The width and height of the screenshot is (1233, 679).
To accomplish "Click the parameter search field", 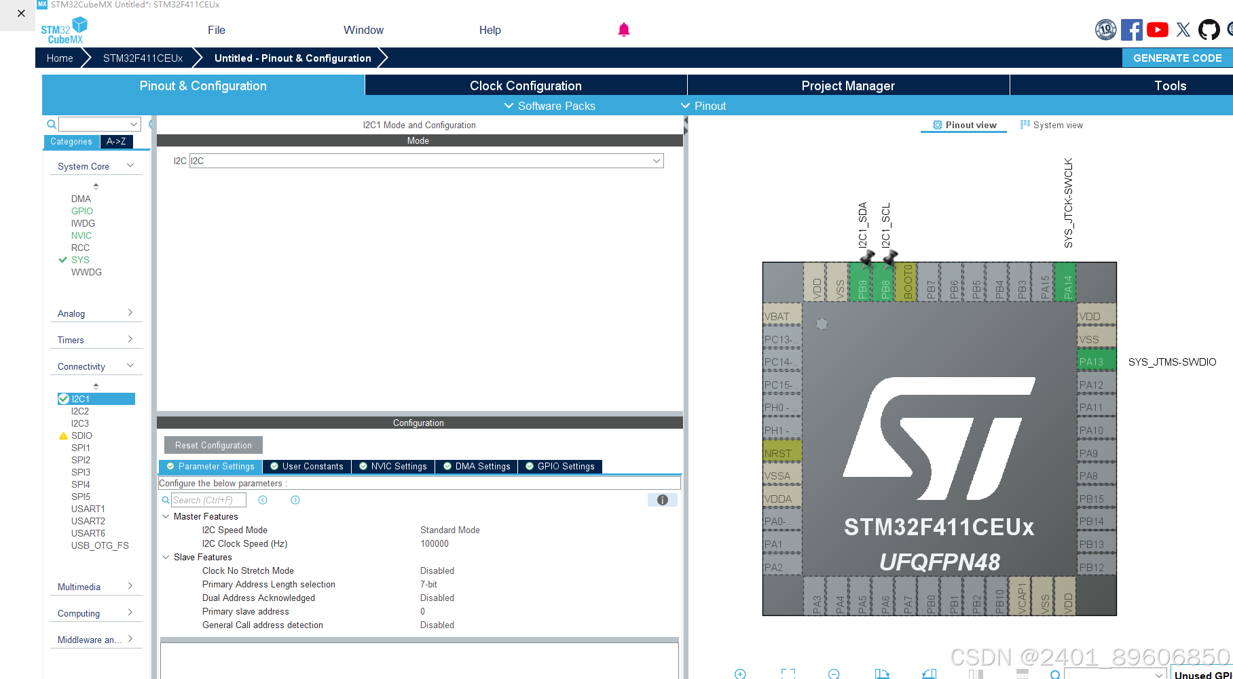I will click(x=208, y=500).
